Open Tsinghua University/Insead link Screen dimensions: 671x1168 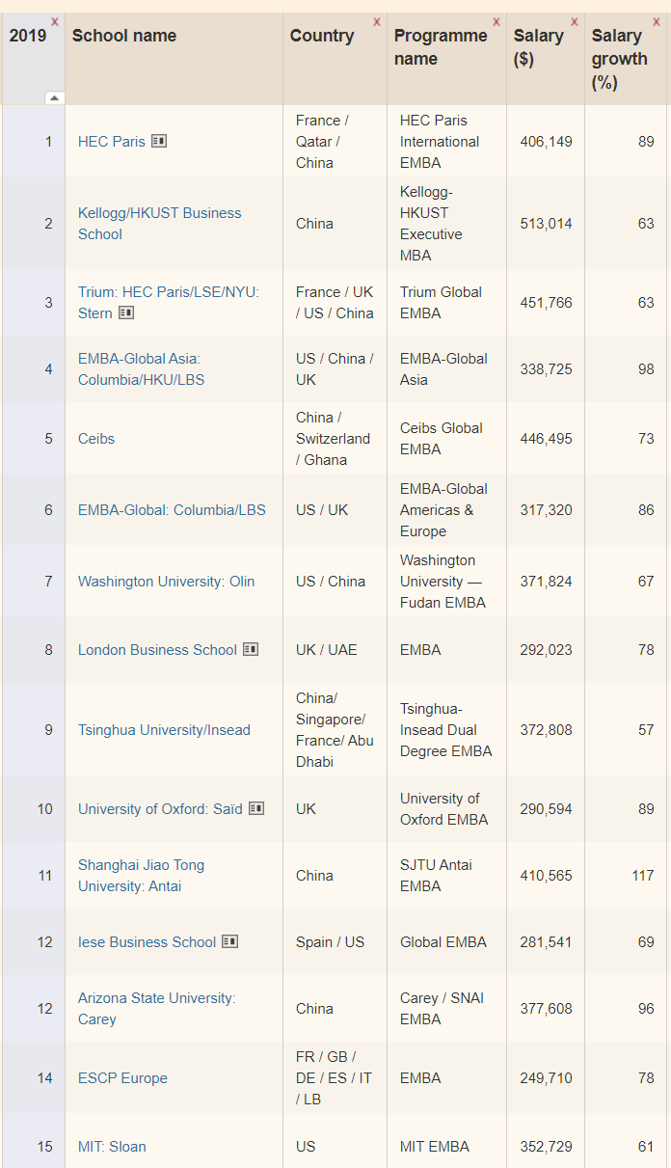pyautogui.click(x=164, y=729)
